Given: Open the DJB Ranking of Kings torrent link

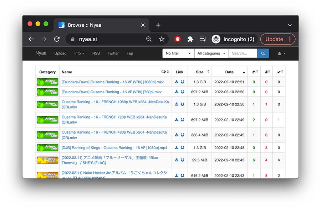Looking at the screenshot, I should [x=114, y=147].
